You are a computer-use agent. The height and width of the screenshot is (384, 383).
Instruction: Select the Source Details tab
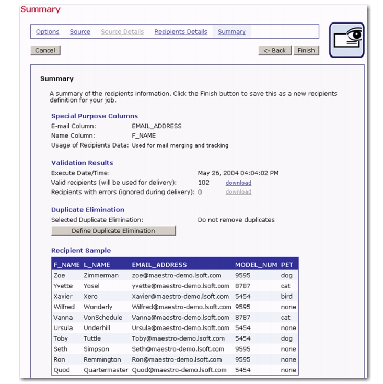(x=122, y=32)
